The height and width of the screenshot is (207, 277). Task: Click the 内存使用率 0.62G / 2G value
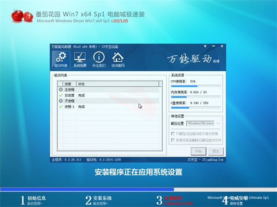(x=198, y=92)
